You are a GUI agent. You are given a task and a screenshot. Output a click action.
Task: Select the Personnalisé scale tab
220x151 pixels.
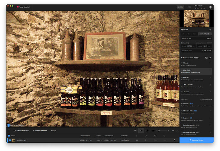[x=204, y=34]
